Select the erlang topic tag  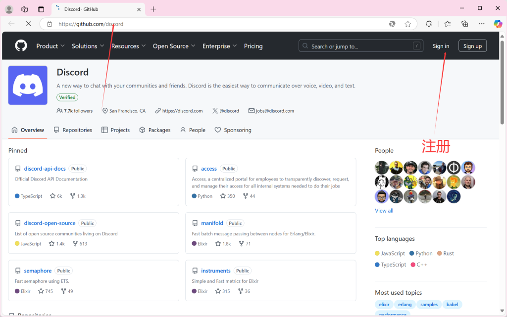[x=405, y=305]
